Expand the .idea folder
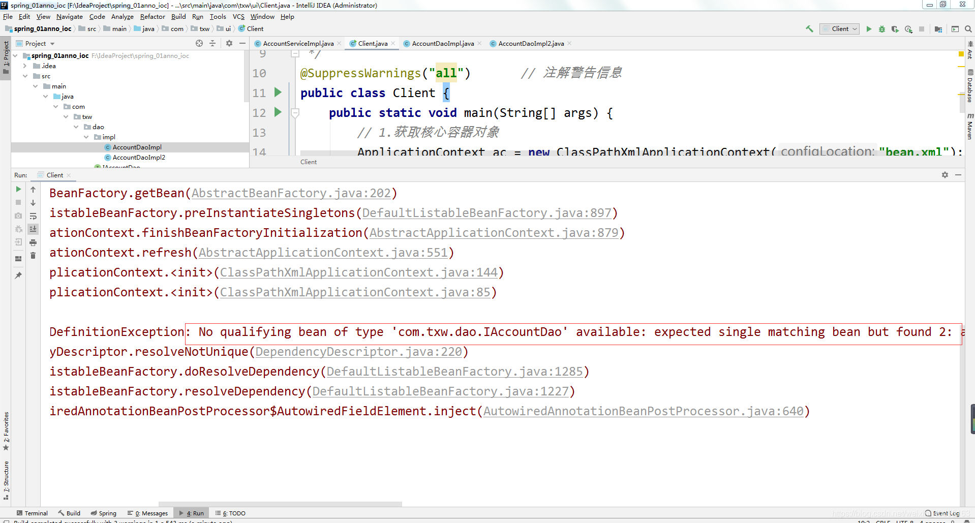 [x=25, y=66]
